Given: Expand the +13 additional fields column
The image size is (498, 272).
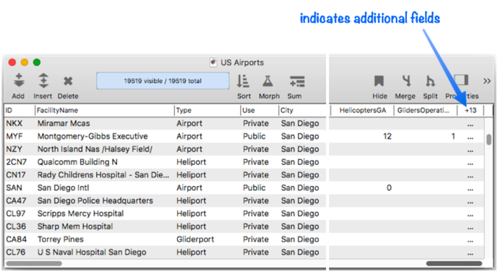Looking at the screenshot, I should pyautogui.click(x=470, y=110).
